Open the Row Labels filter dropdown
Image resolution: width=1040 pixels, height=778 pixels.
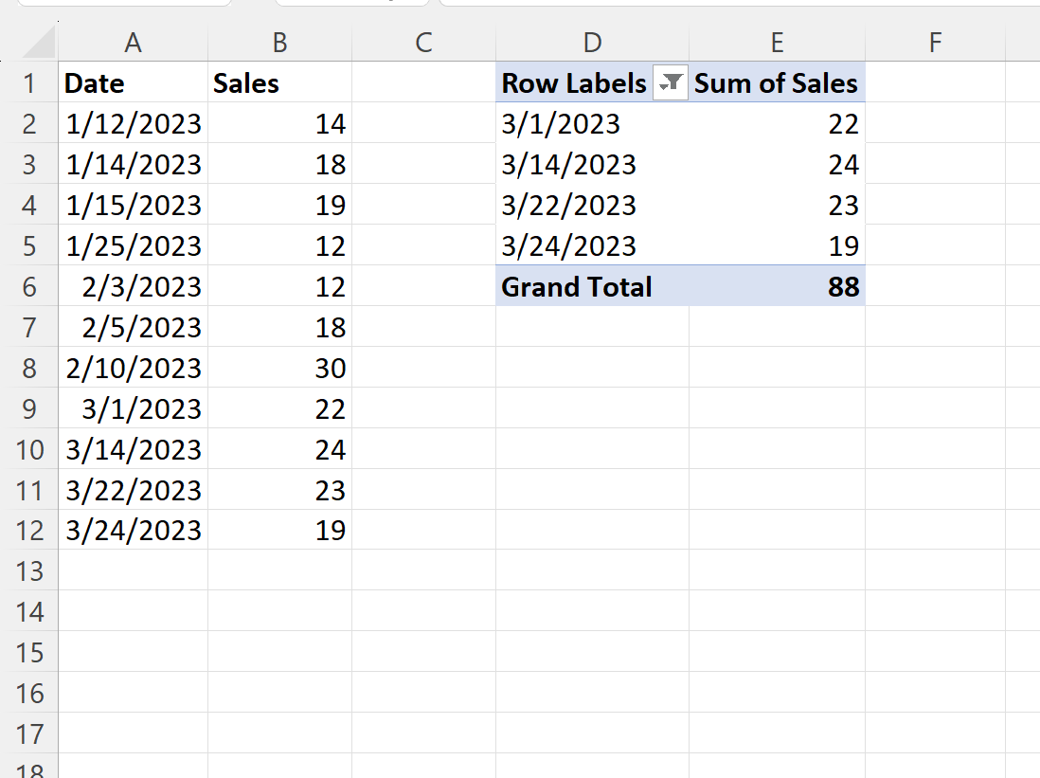tap(671, 83)
